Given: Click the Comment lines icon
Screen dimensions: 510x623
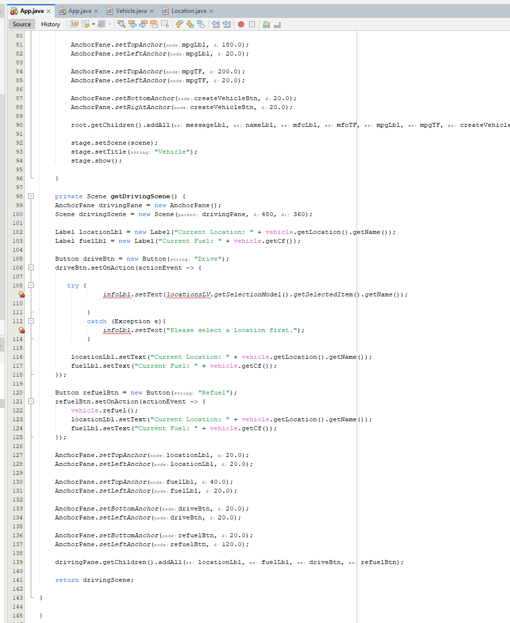Looking at the screenshot, I should tap(266, 24).
